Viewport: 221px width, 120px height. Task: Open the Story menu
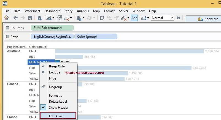click(69, 11)
